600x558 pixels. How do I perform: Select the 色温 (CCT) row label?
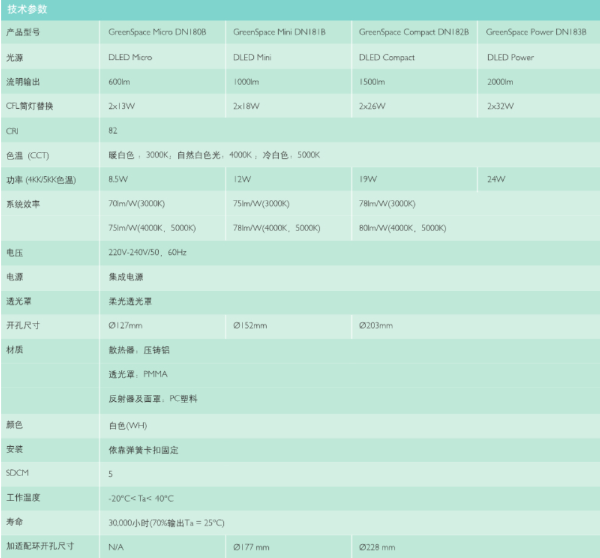(27, 156)
